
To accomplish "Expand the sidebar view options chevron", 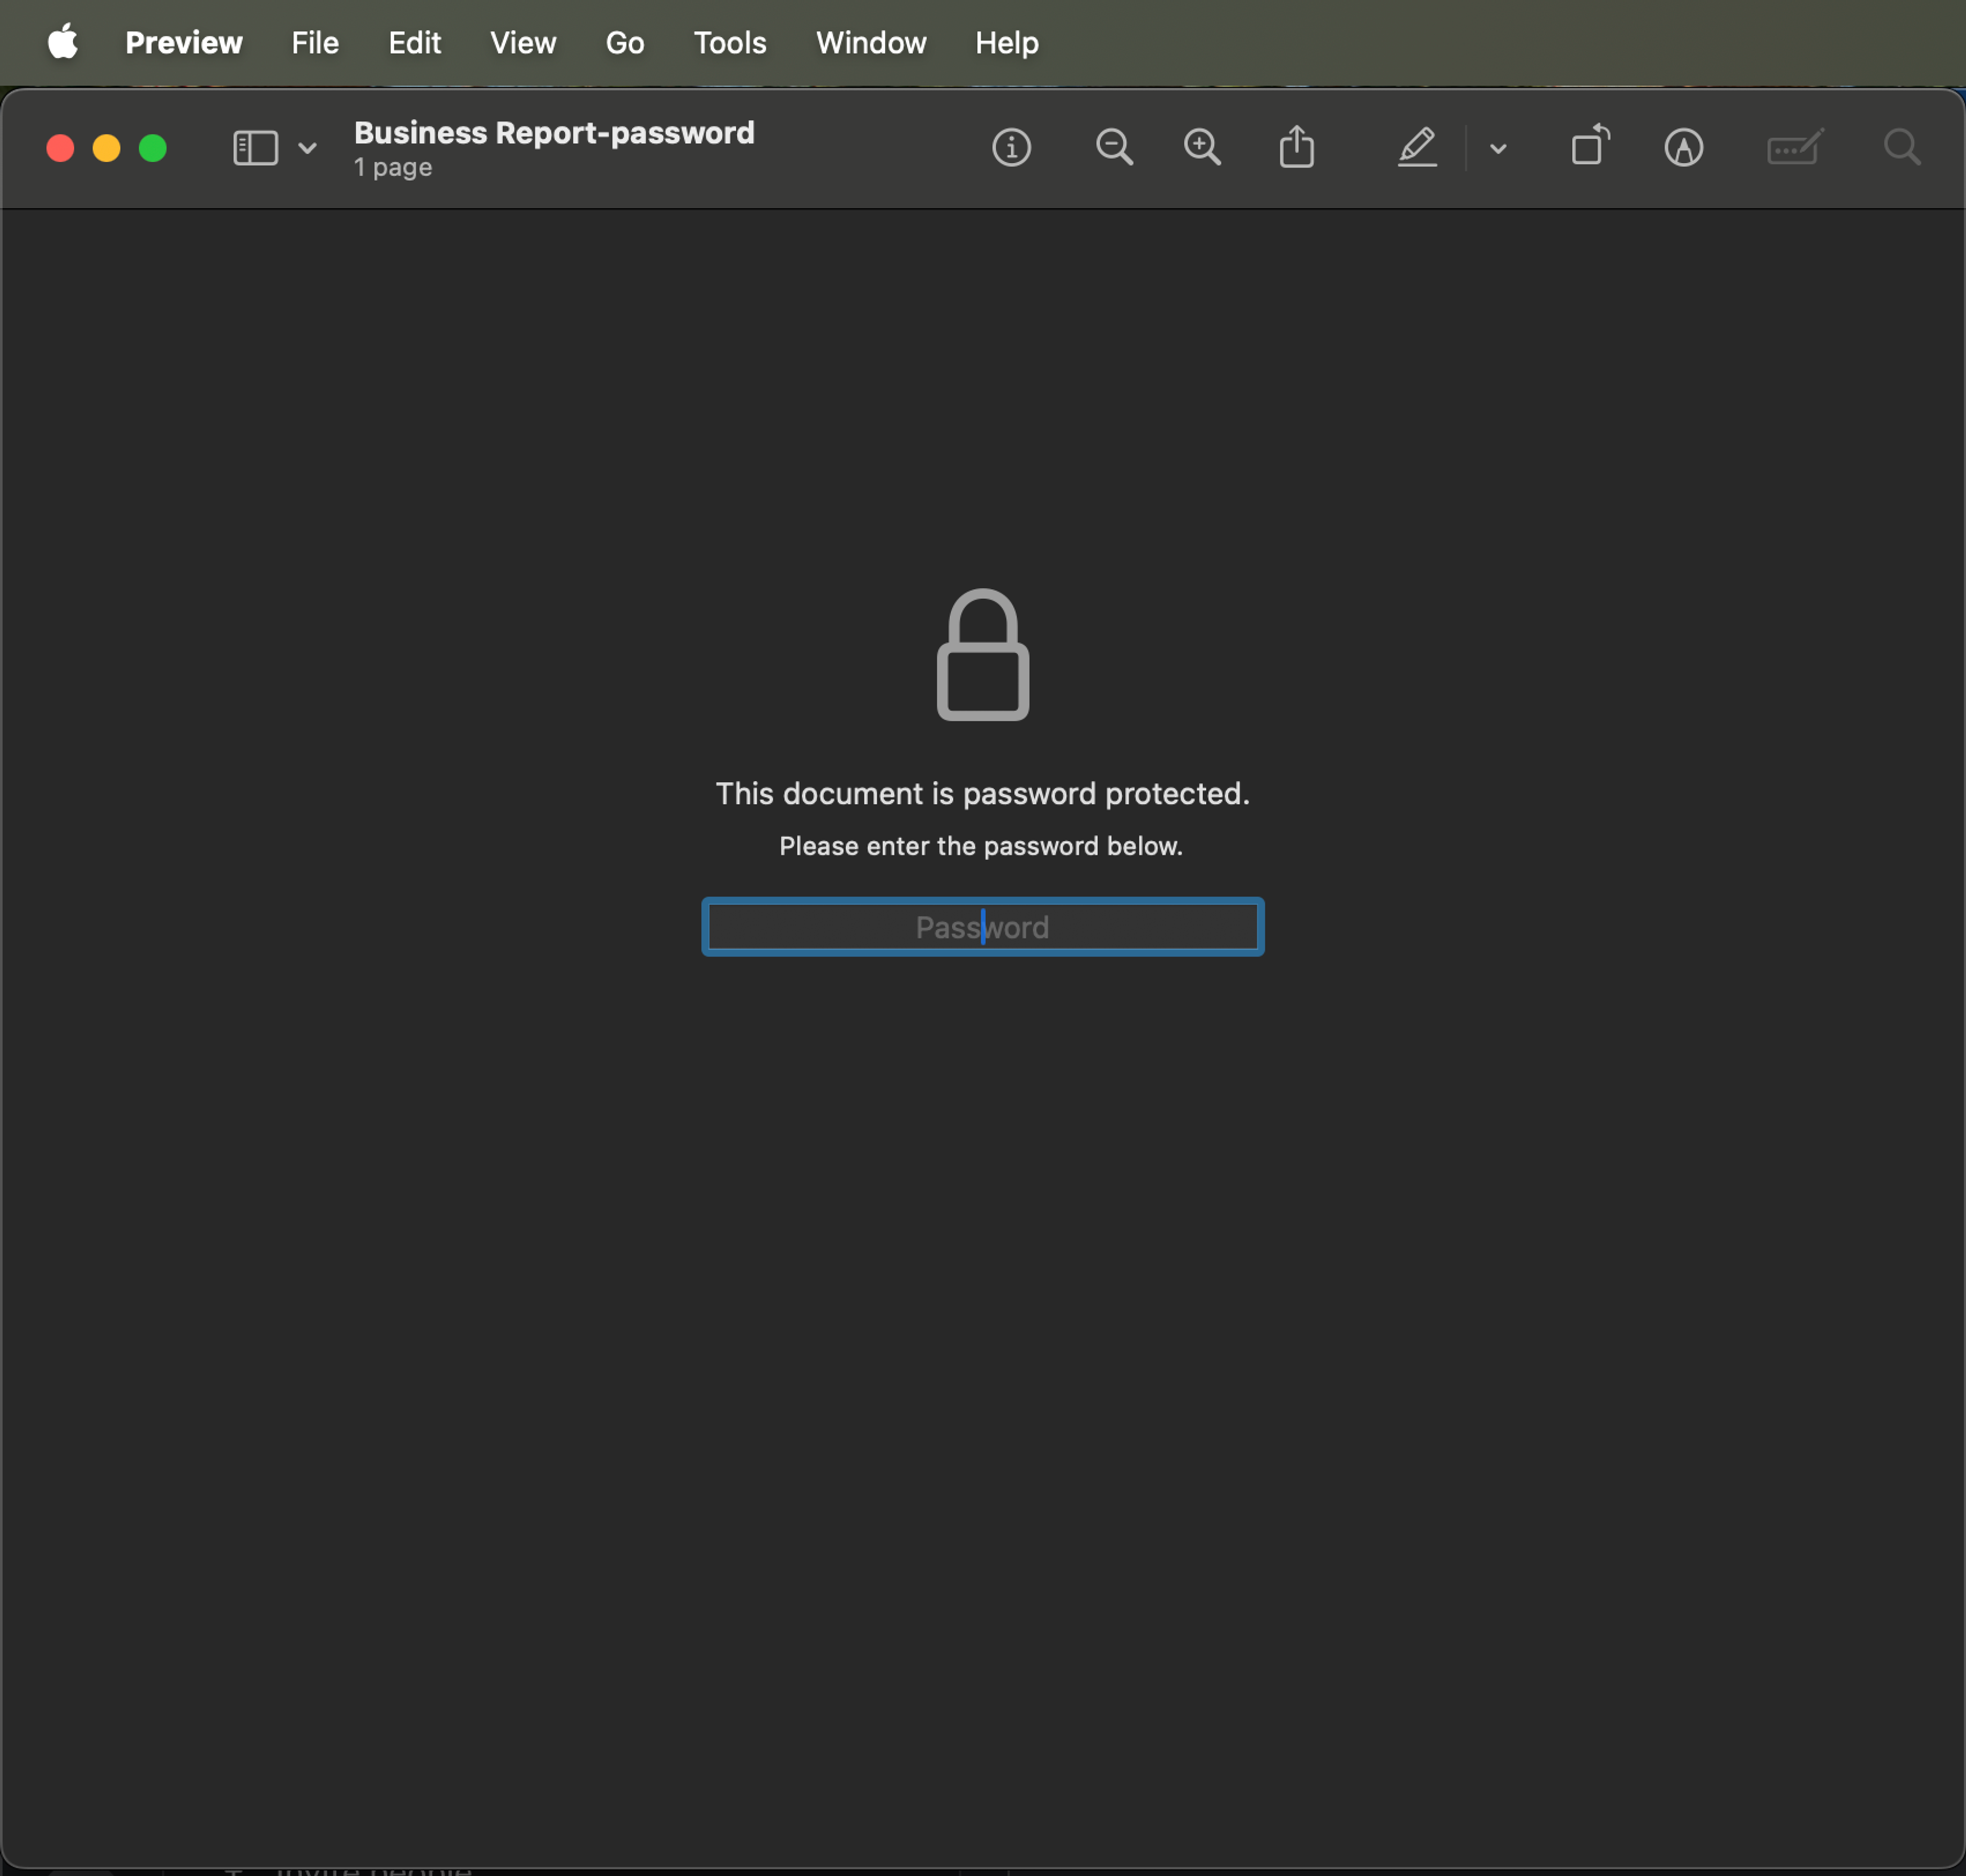I will pyautogui.click(x=308, y=148).
